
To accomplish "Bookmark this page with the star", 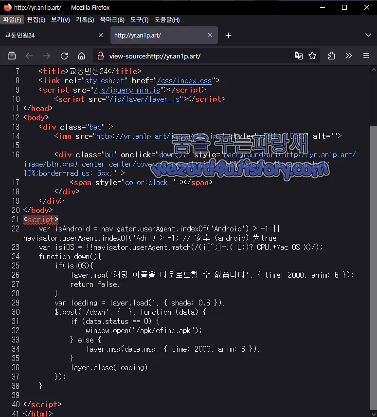I will (312, 56).
